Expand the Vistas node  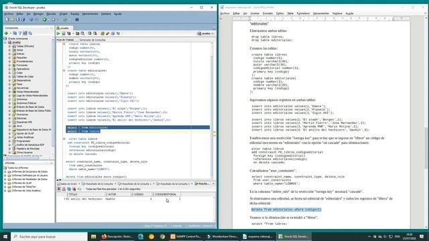[10, 50]
